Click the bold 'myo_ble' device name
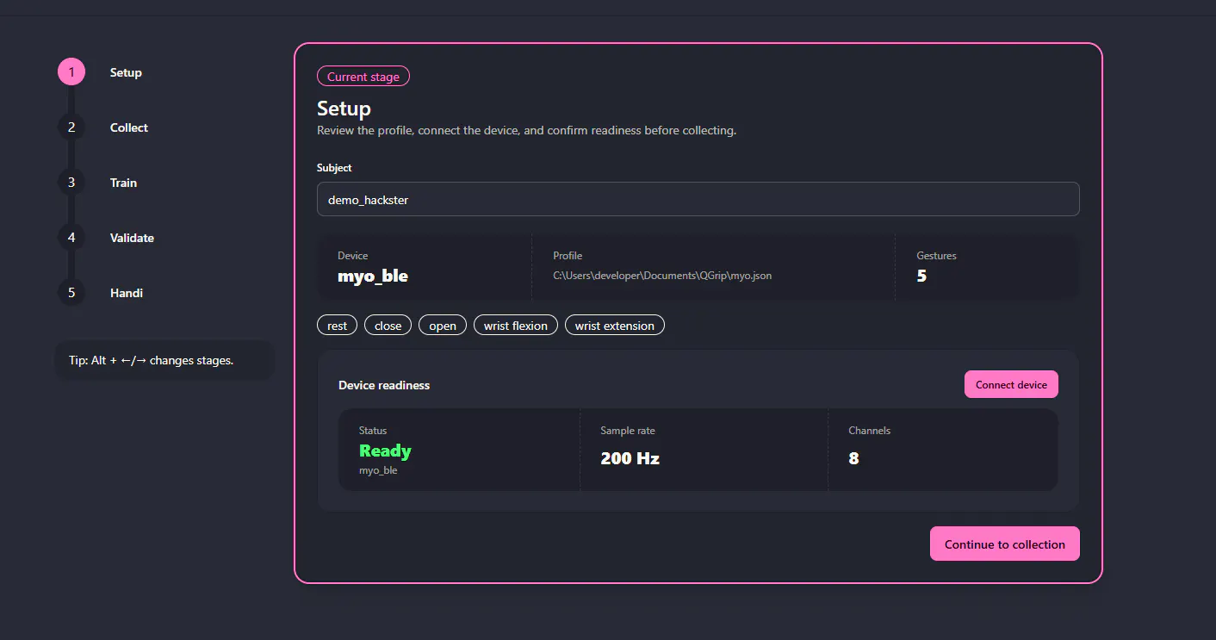1216x640 pixels. [x=373, y=277]
